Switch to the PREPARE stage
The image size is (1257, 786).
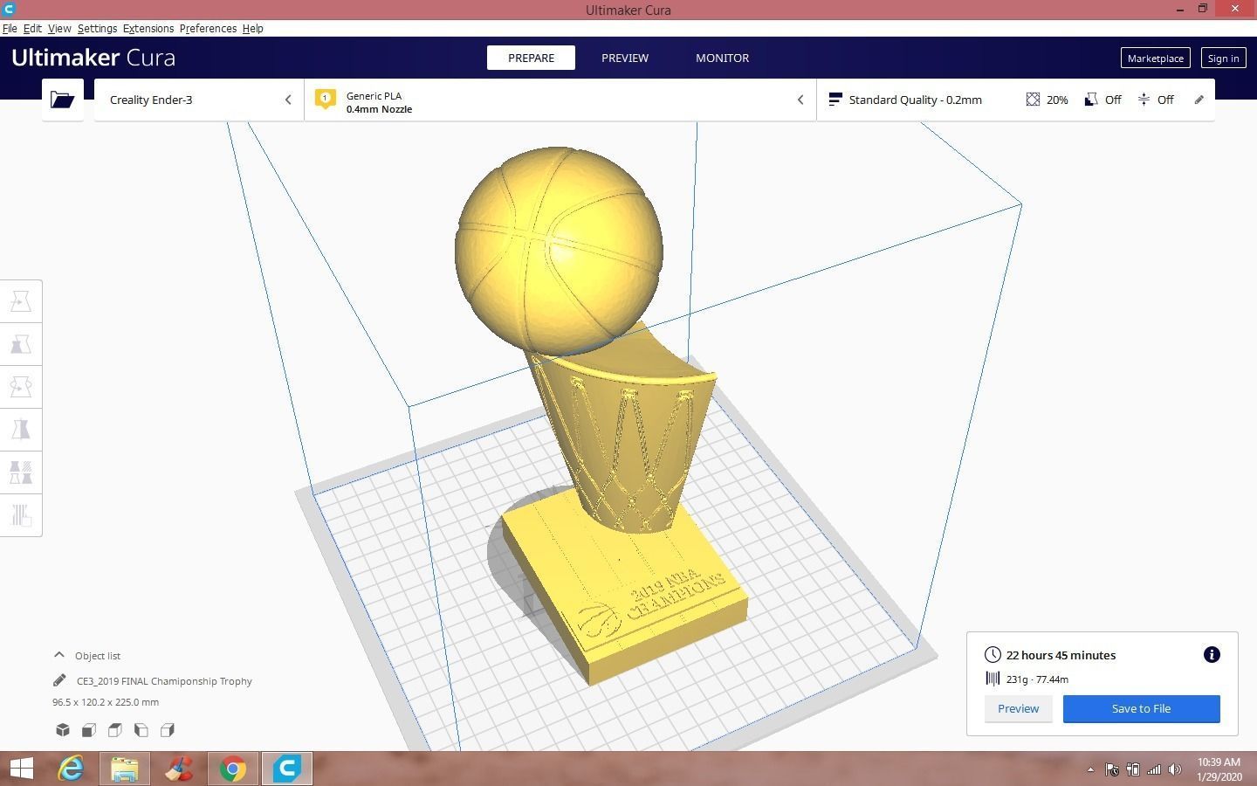(531, 58)
